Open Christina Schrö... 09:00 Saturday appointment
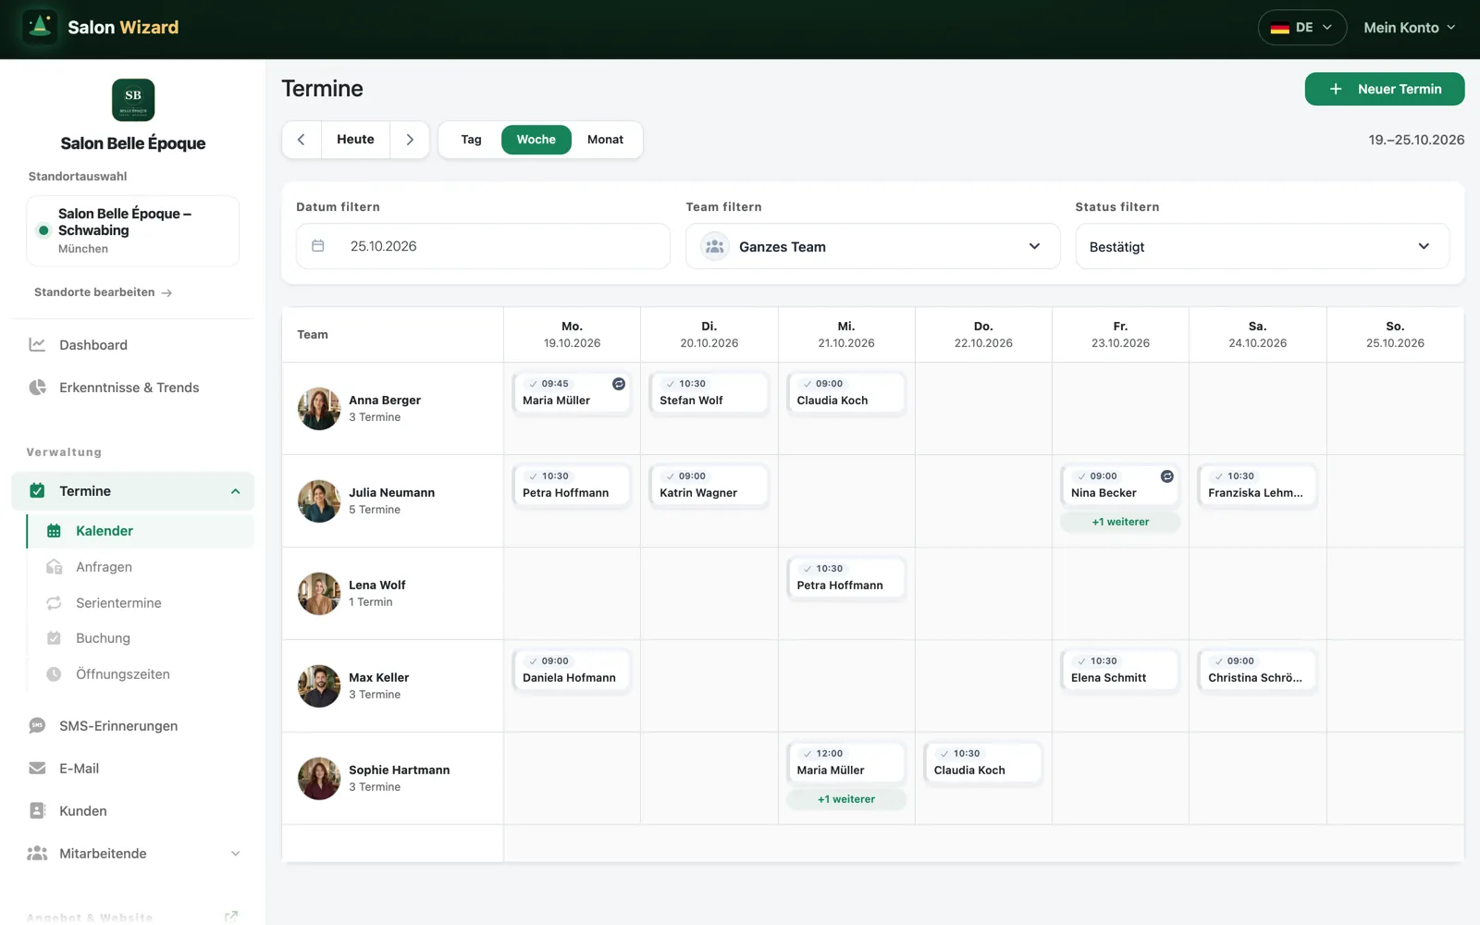 coord(1258,671)
